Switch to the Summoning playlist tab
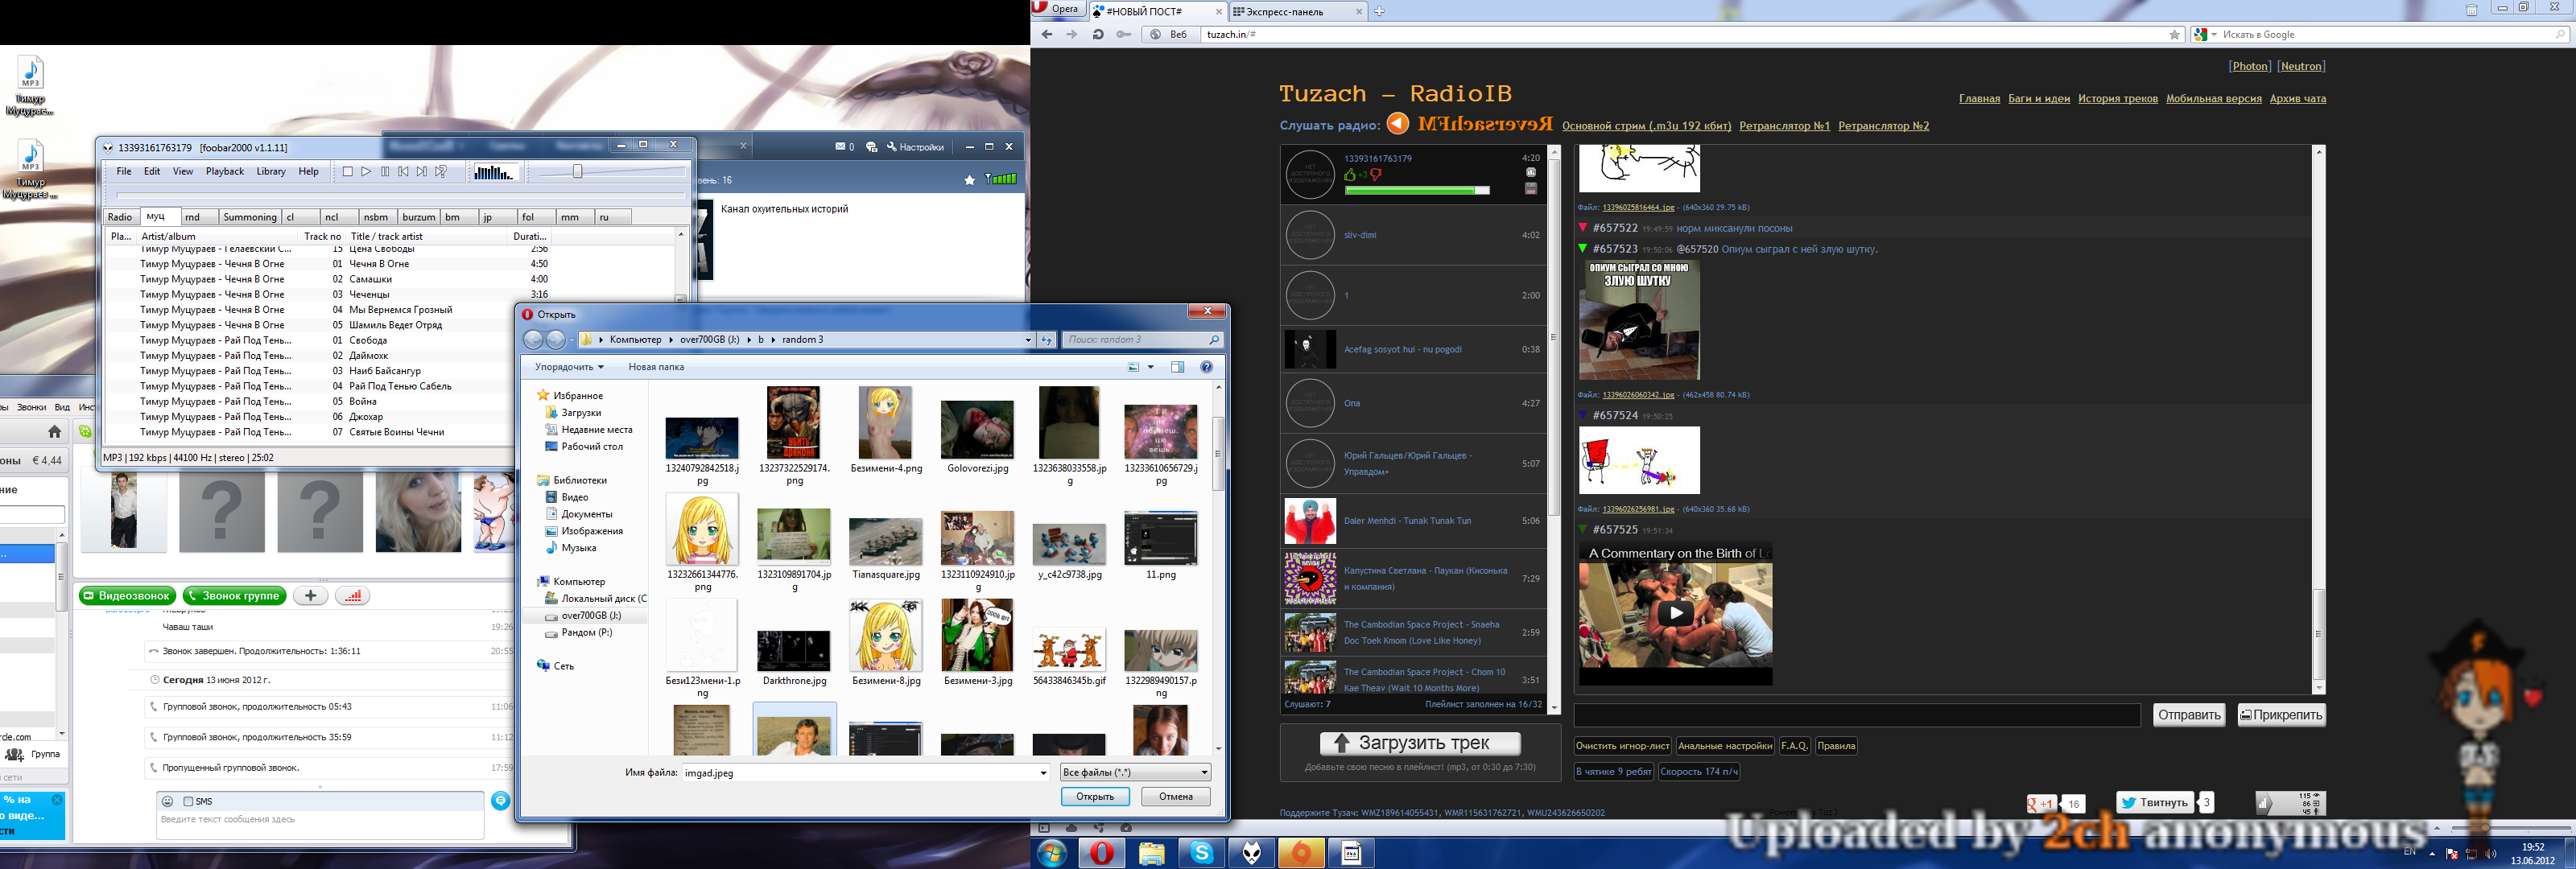Image resolution: width=2576 pixels, height=869 pixels. pyautogui.click(x=249, y=217)
